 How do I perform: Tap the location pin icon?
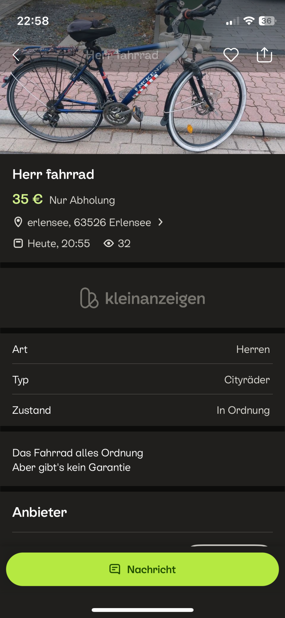point(18,222)
